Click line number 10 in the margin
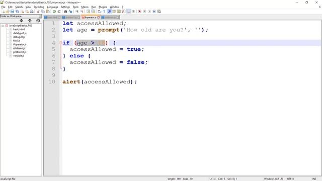The height and width of the screenshot is (181, 322). coord(52,81)
